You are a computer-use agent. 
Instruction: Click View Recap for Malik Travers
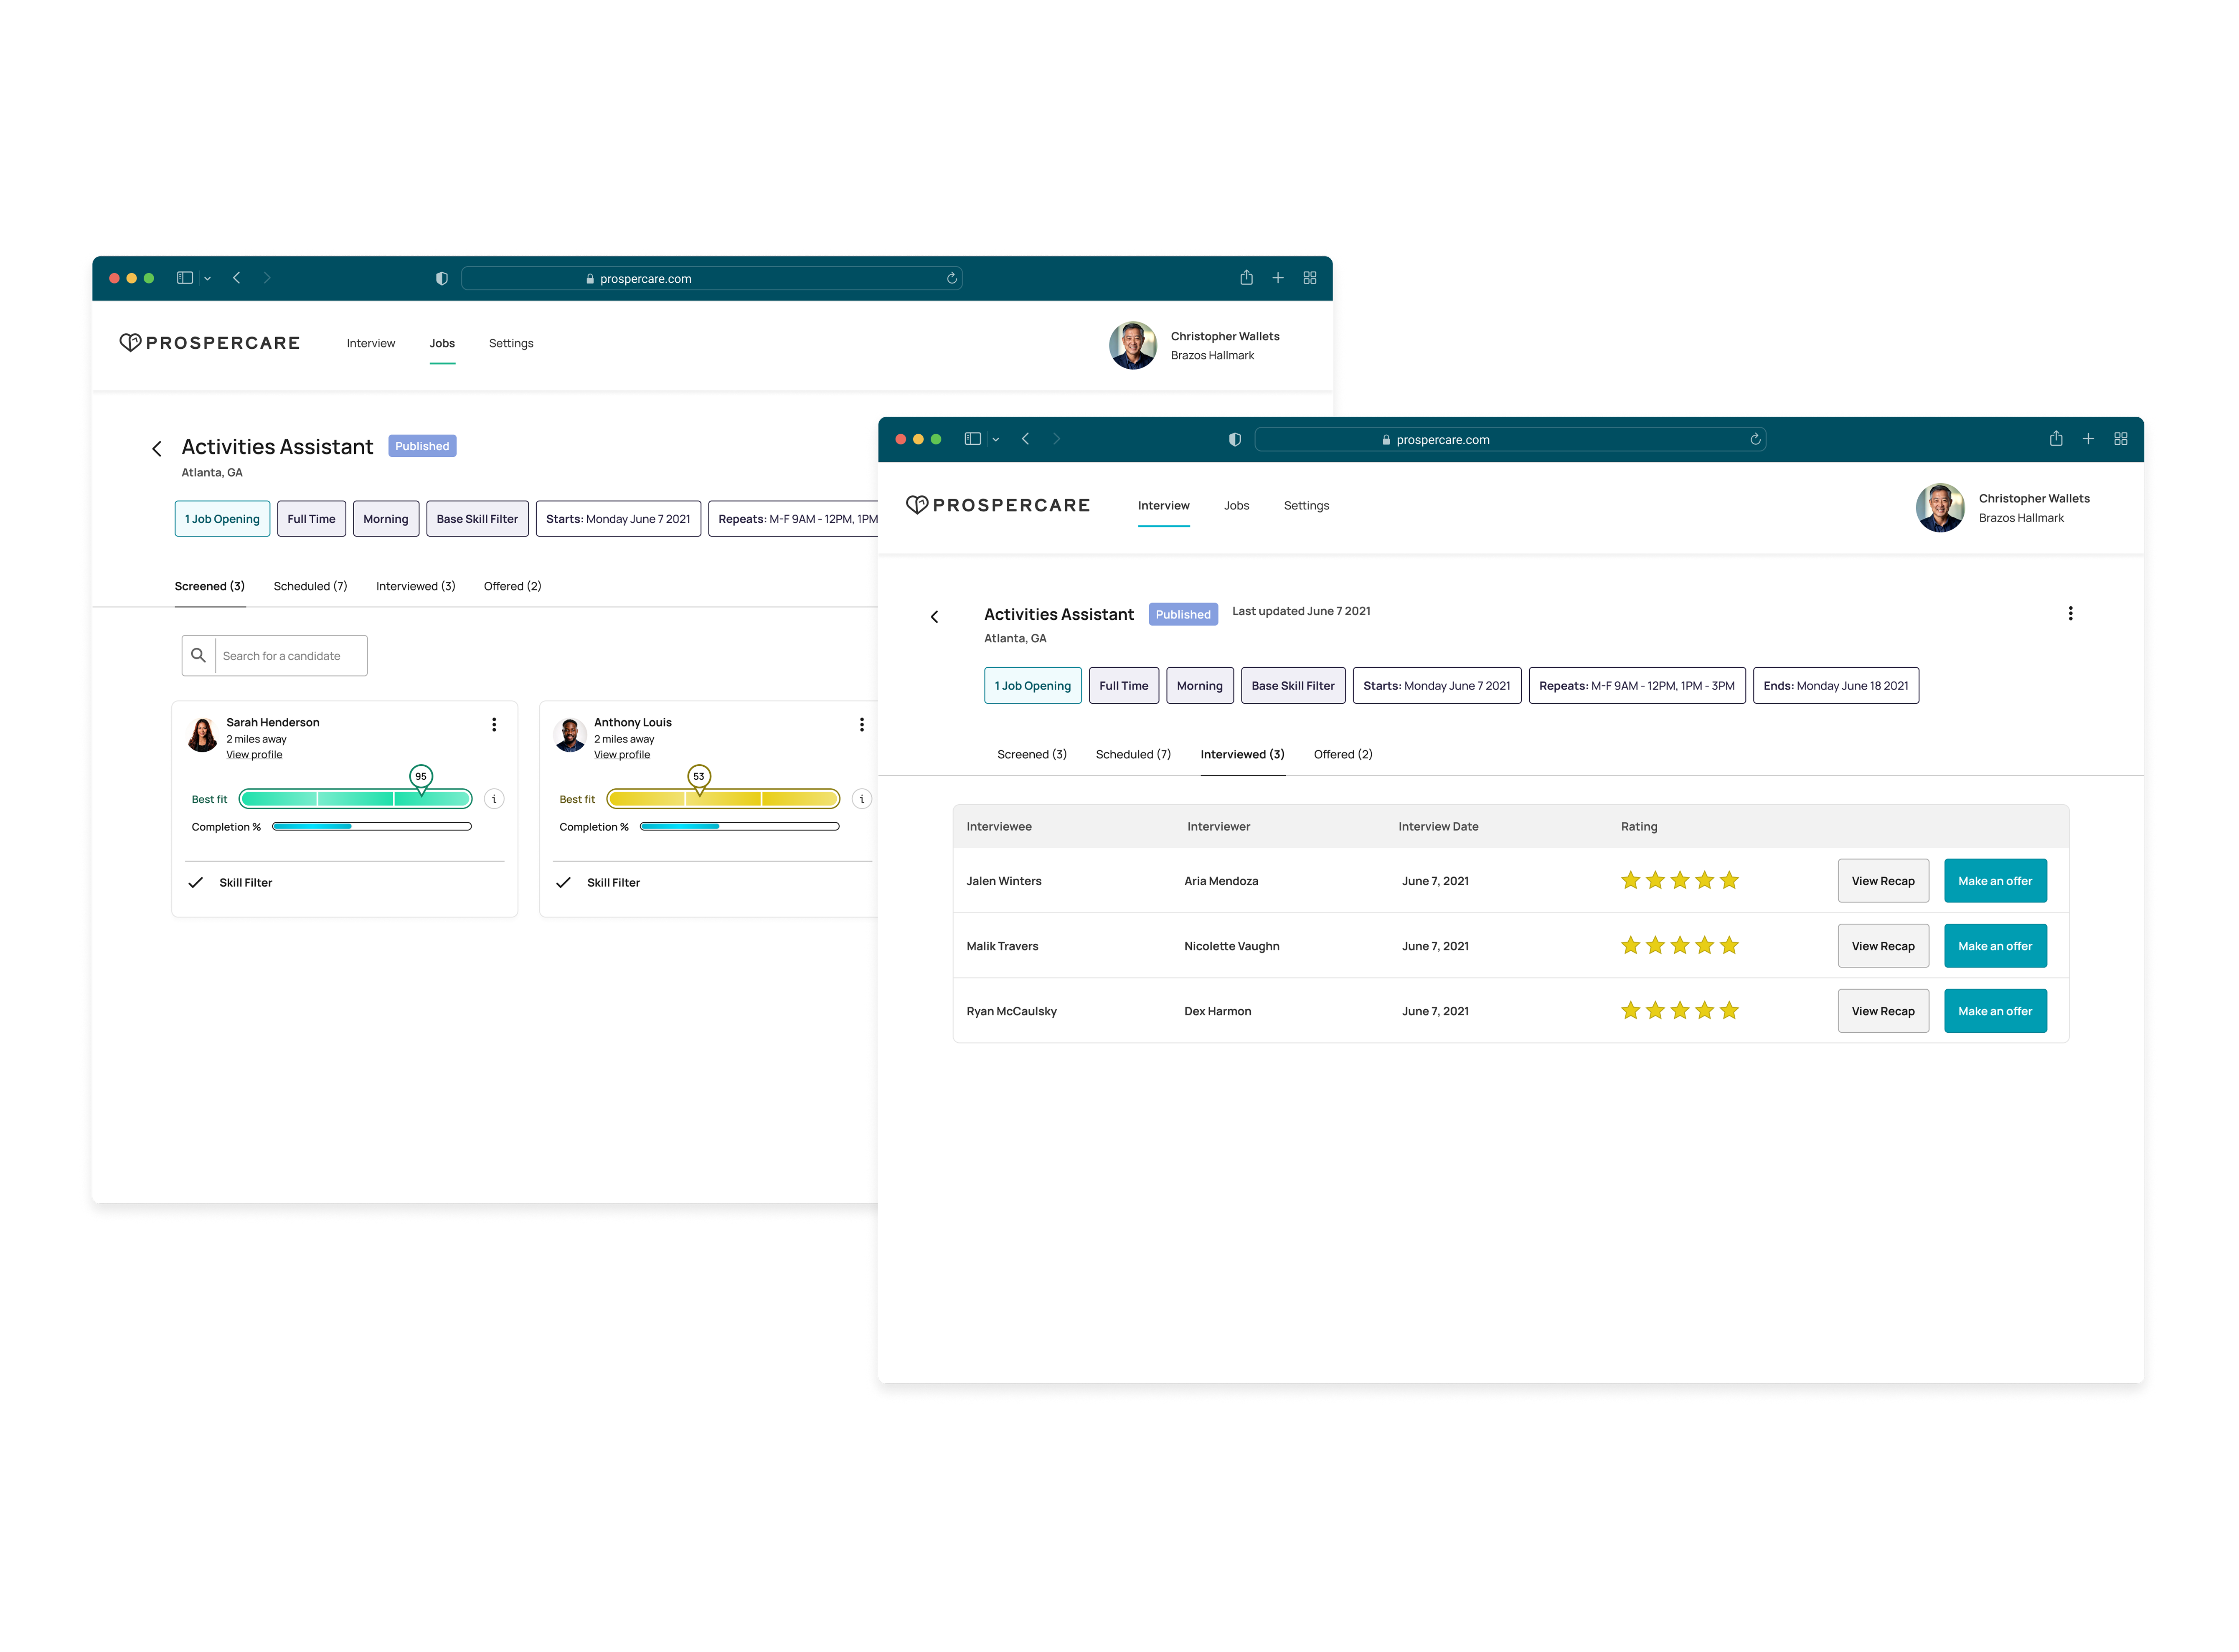click(1883, 946)
